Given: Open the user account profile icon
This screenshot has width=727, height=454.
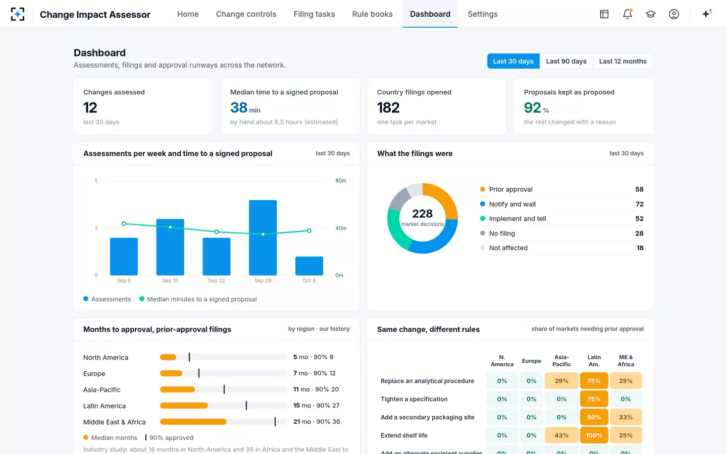Looking at the screenshot, I should (674, 14).
